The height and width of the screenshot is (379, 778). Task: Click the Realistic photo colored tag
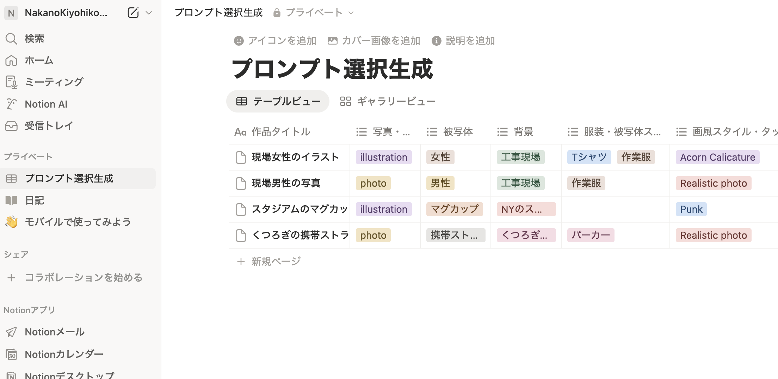[713, 183]
